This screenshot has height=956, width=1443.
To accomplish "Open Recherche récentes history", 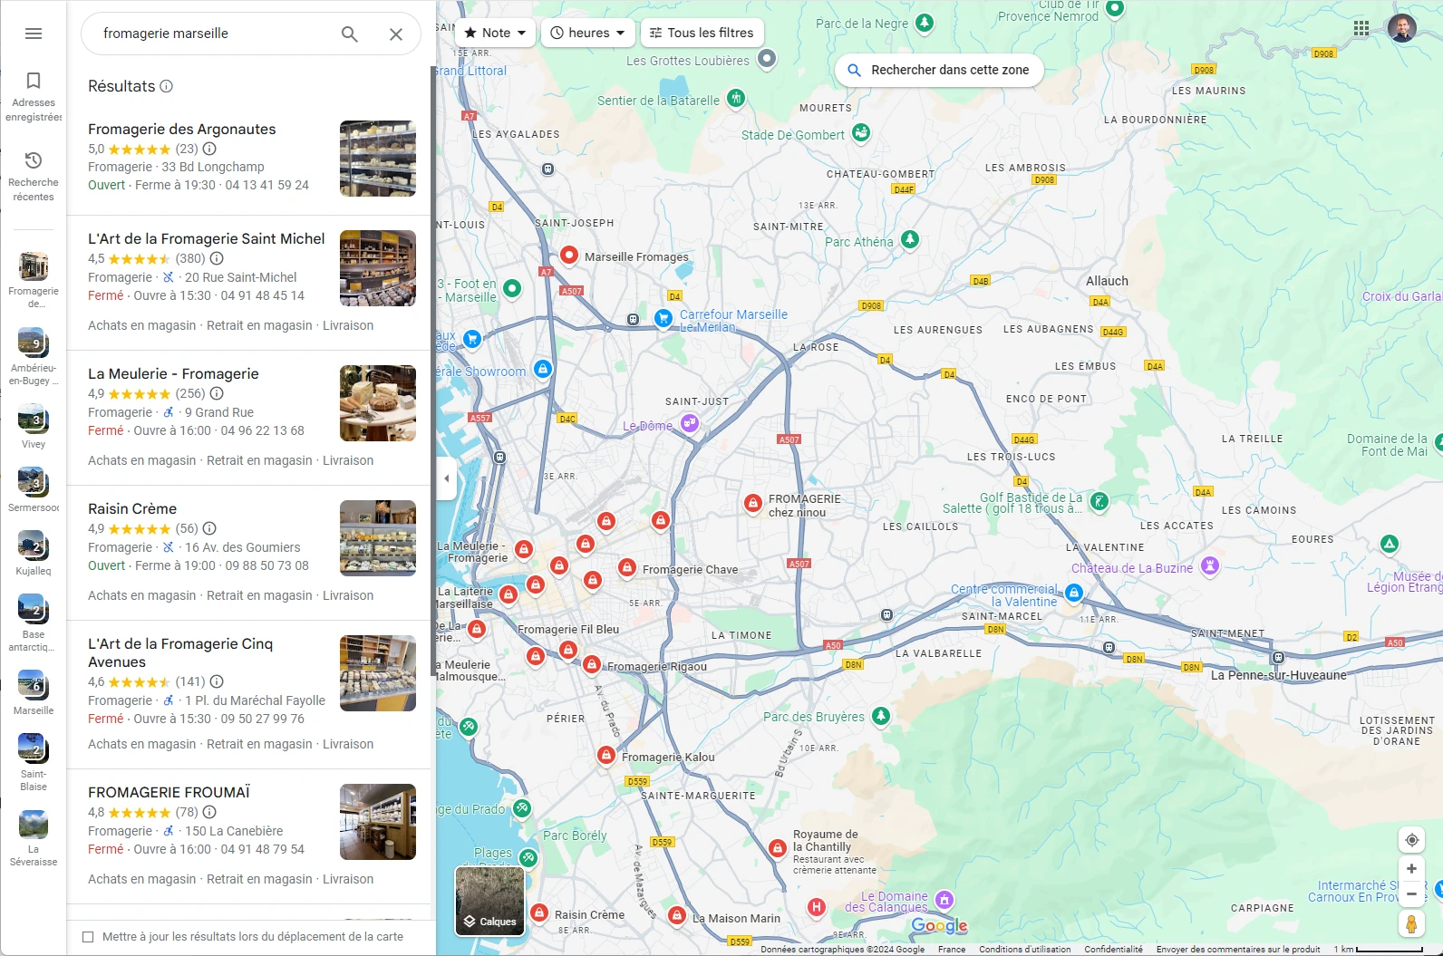I will [x=34, y=176].
